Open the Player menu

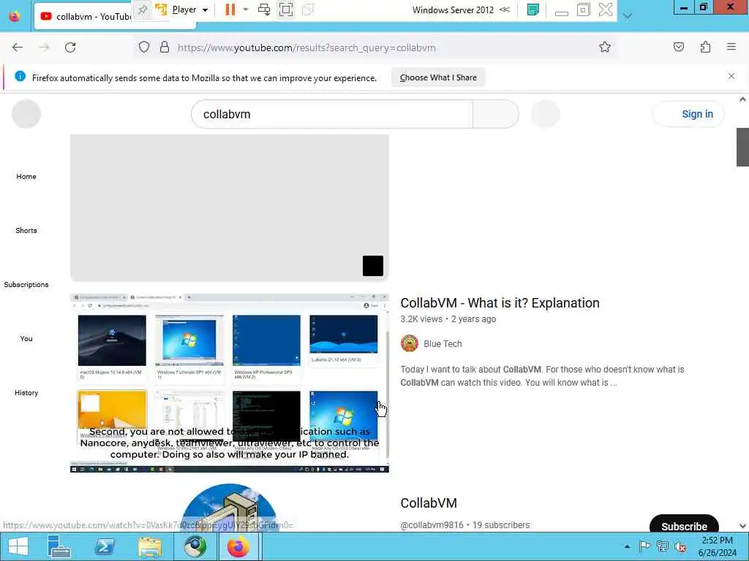pos(189,9)
